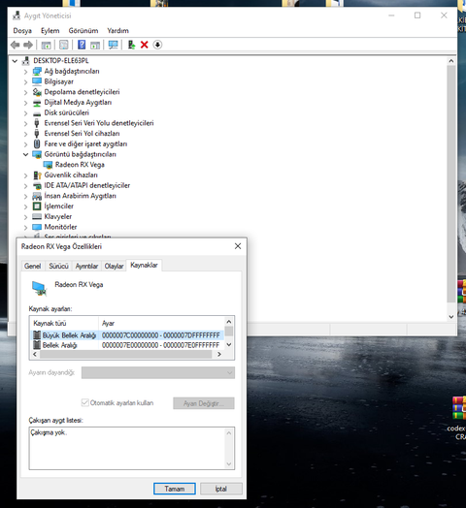Click the update driver icon with green arrow
The width and height of the screenshot is (466, 508).
(x=131, y=45)
